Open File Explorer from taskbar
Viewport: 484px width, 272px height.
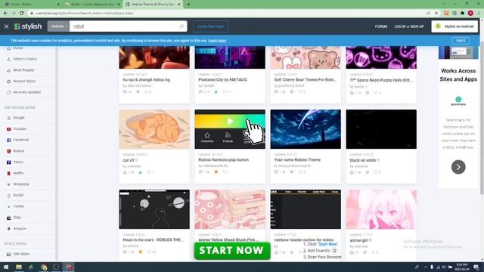coord(19,267)
